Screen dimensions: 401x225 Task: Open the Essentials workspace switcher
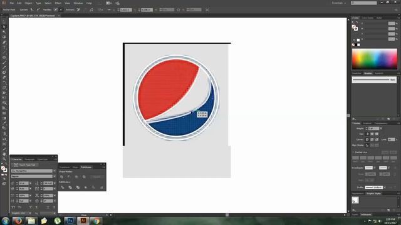[339, 3]
